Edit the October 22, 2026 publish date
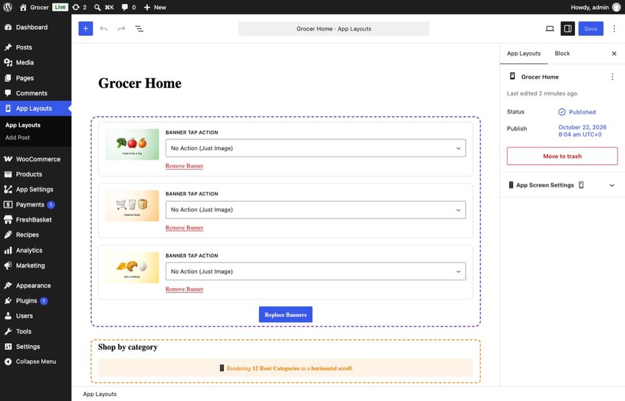Viewport: 625px width, 401px height. pos(582,131)
